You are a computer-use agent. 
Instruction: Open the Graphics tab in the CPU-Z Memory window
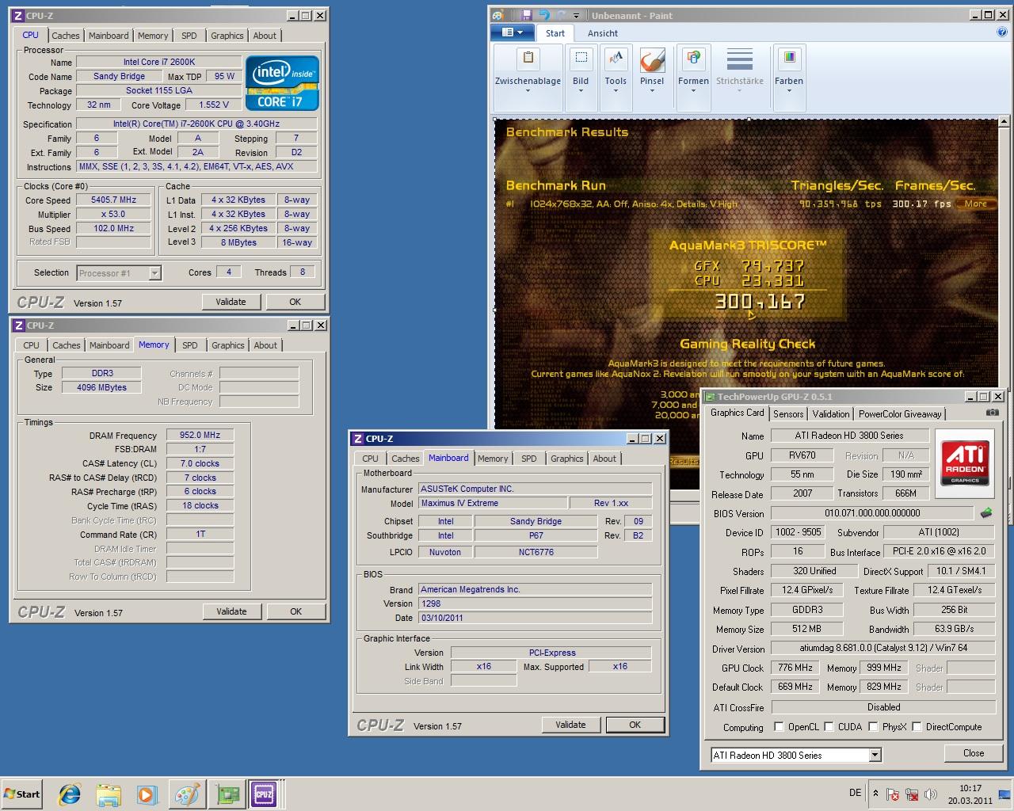228,345
